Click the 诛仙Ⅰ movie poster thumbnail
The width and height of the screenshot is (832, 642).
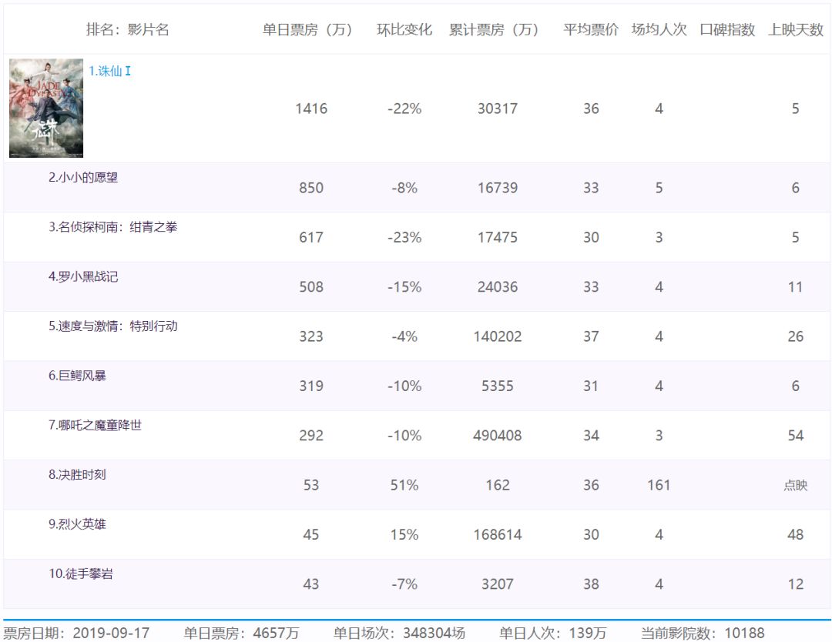46,108
